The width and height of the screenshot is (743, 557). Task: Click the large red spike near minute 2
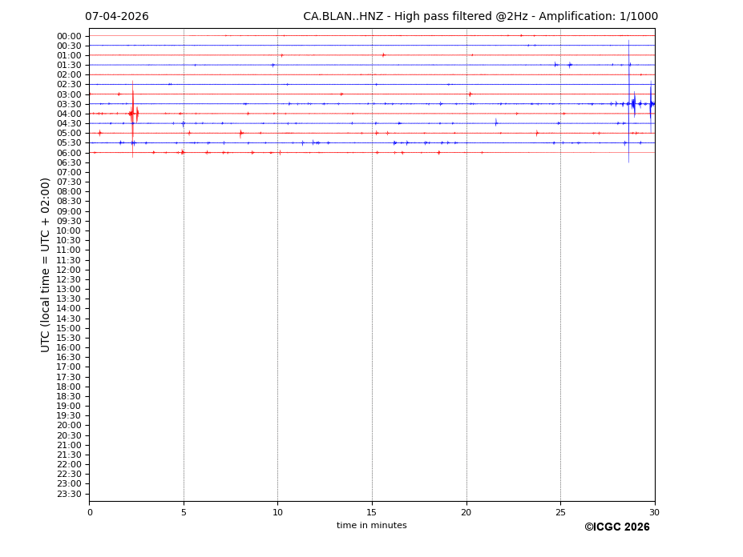(x=132, y=114)
